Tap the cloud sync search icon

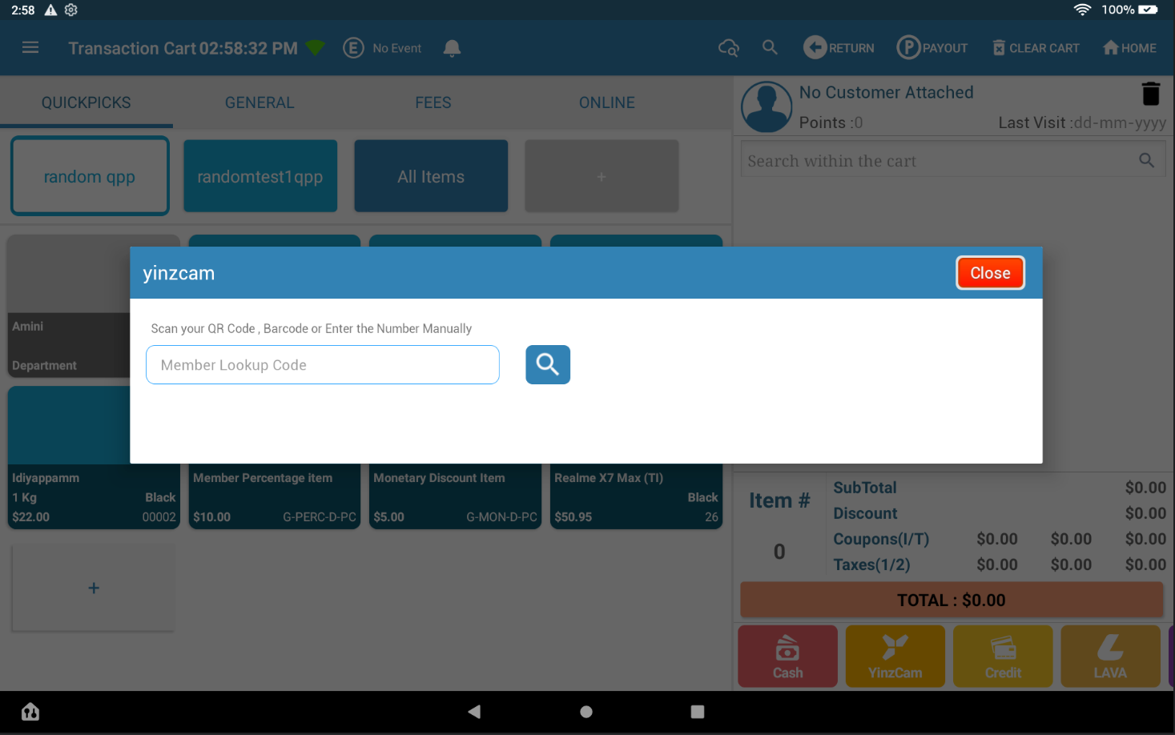pyautogui.click(x=729, y=48)
